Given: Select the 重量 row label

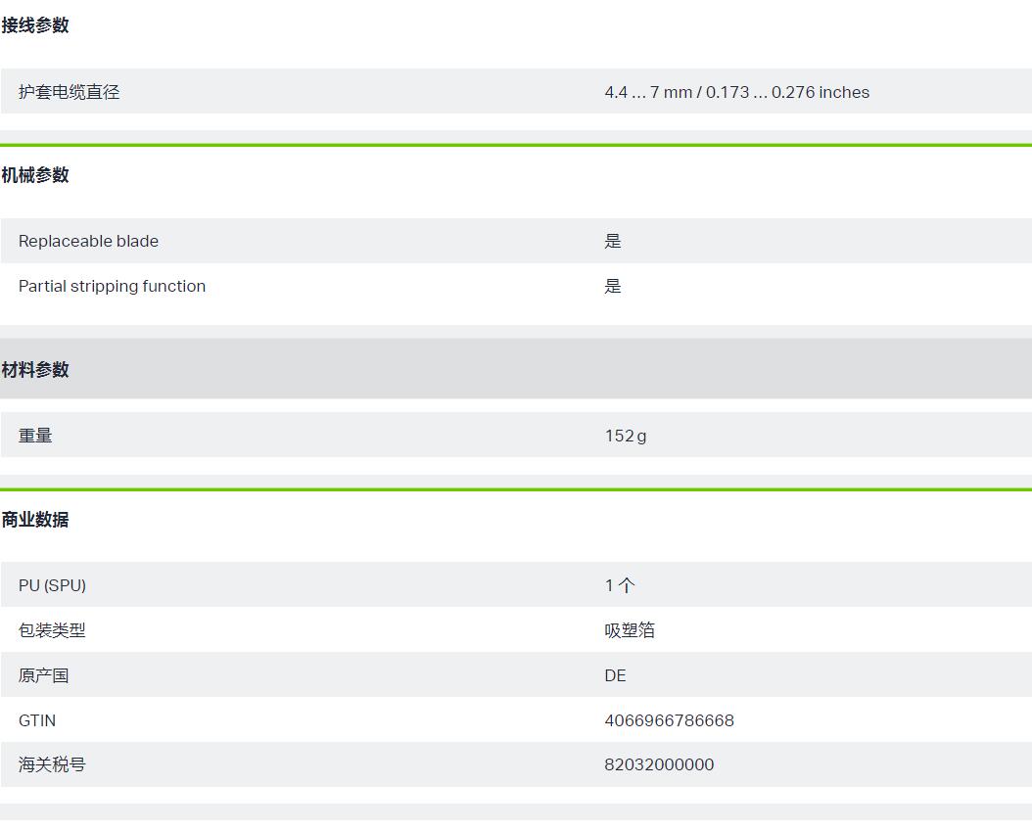Looking at the screenshot, I should (x=35, y=436).
